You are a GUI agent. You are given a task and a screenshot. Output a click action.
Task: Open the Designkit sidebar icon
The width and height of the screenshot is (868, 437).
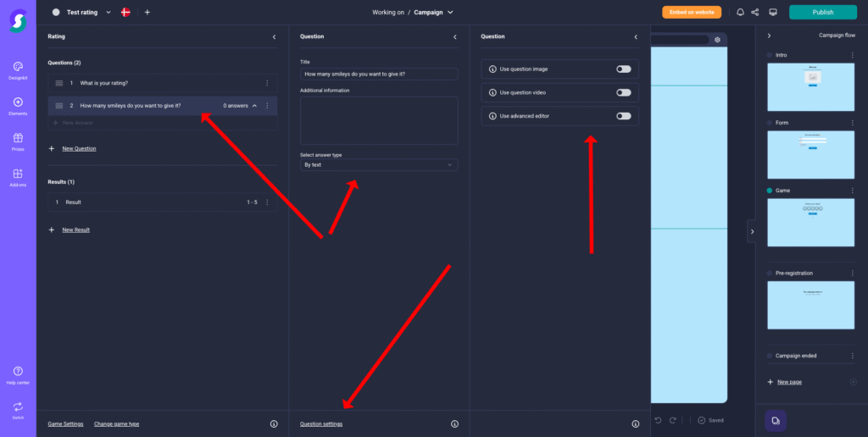point(18,67)
